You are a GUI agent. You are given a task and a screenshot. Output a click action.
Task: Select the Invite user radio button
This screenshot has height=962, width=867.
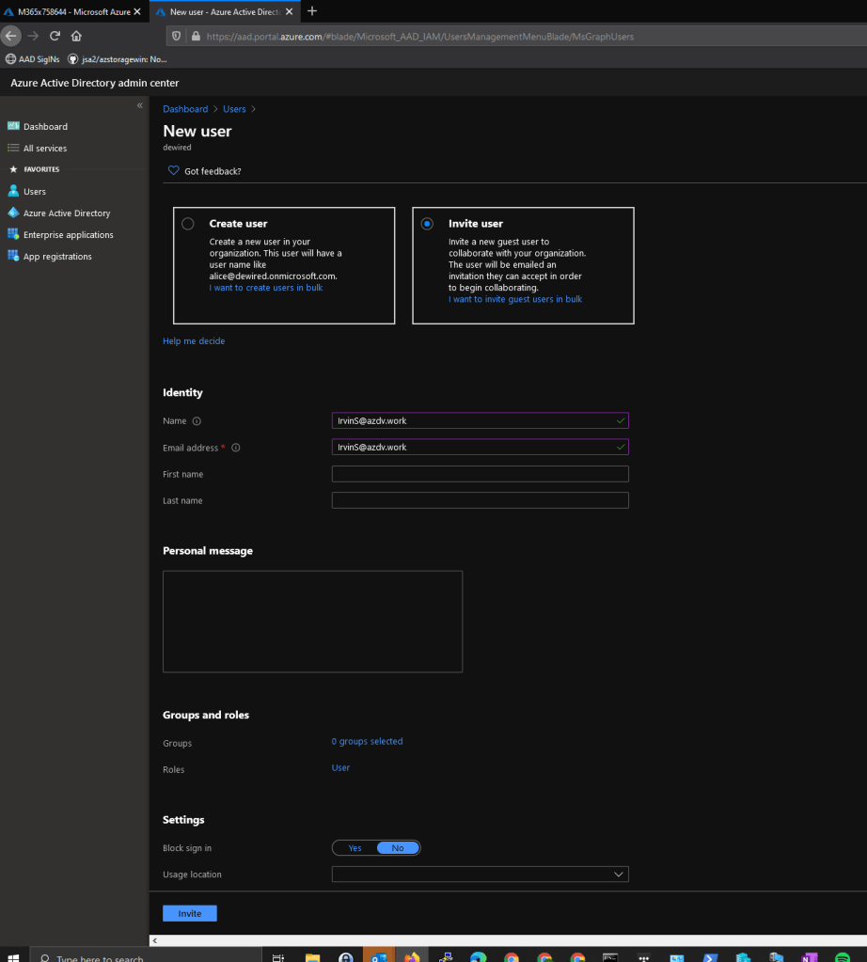(x=428, y=224)
